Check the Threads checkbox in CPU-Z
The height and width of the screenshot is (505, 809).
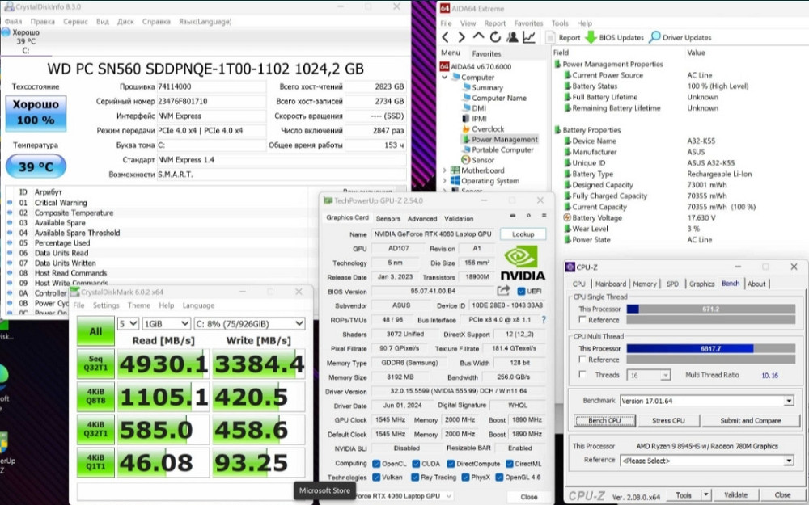[584, 375]
